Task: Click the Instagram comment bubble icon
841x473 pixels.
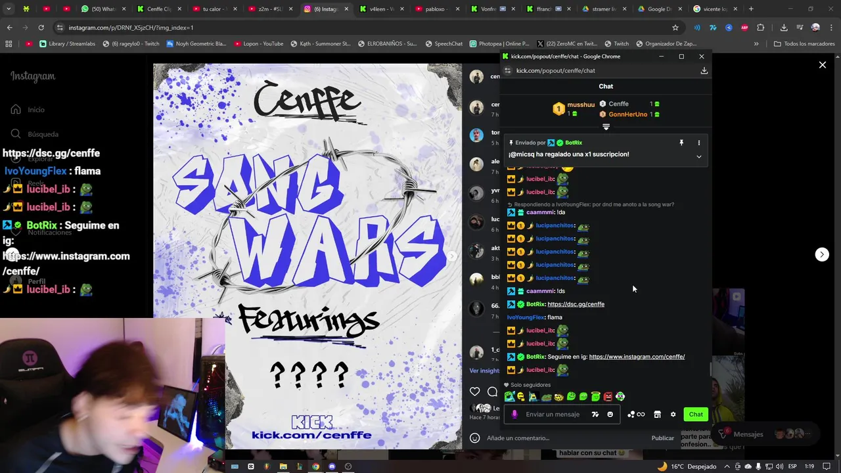Action: [x=492, y=392]
